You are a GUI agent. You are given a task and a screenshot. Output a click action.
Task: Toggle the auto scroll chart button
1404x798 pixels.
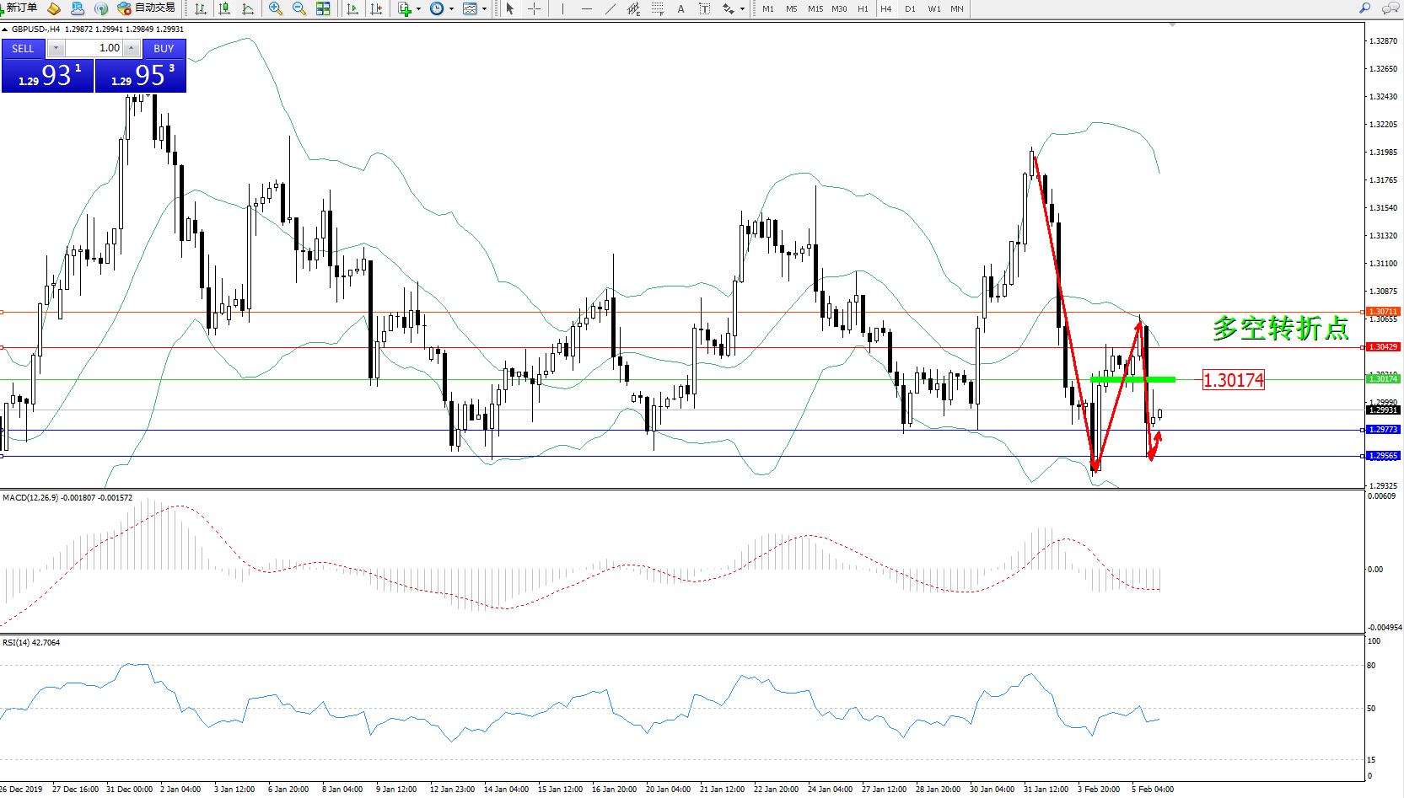[x=352, y=8]
